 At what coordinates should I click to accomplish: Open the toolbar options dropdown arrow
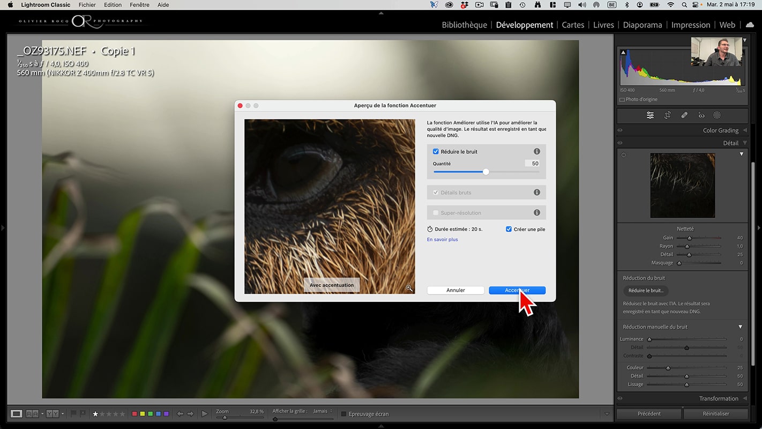coord(607,413)
